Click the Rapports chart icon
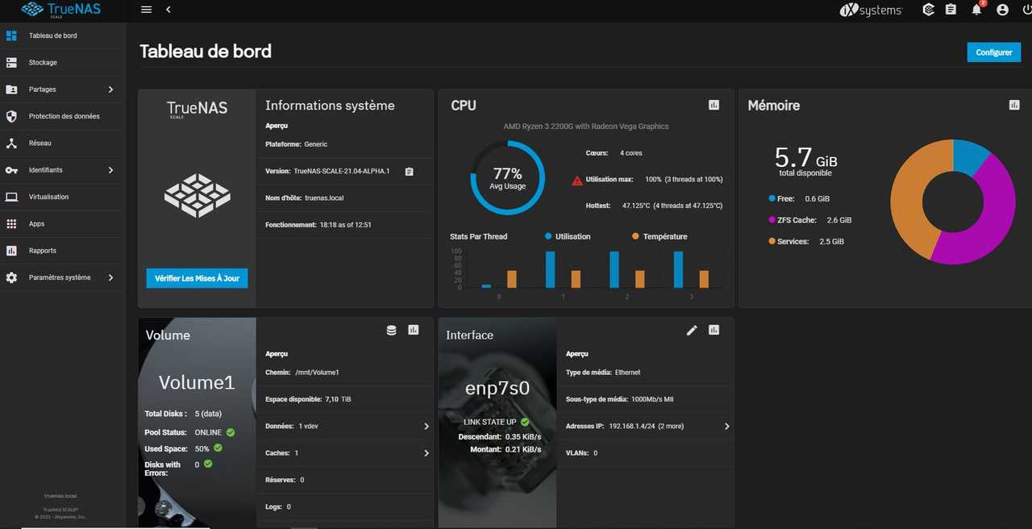 click(11, 251)
